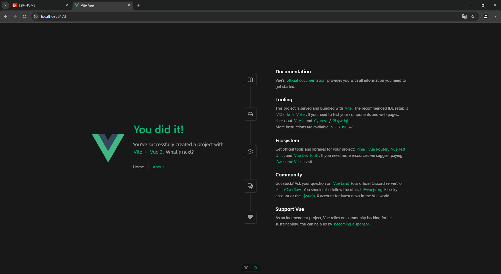Click the Community chat bubbles icon
Viewport: 501px width, 274px height.
tap(250, 186)
